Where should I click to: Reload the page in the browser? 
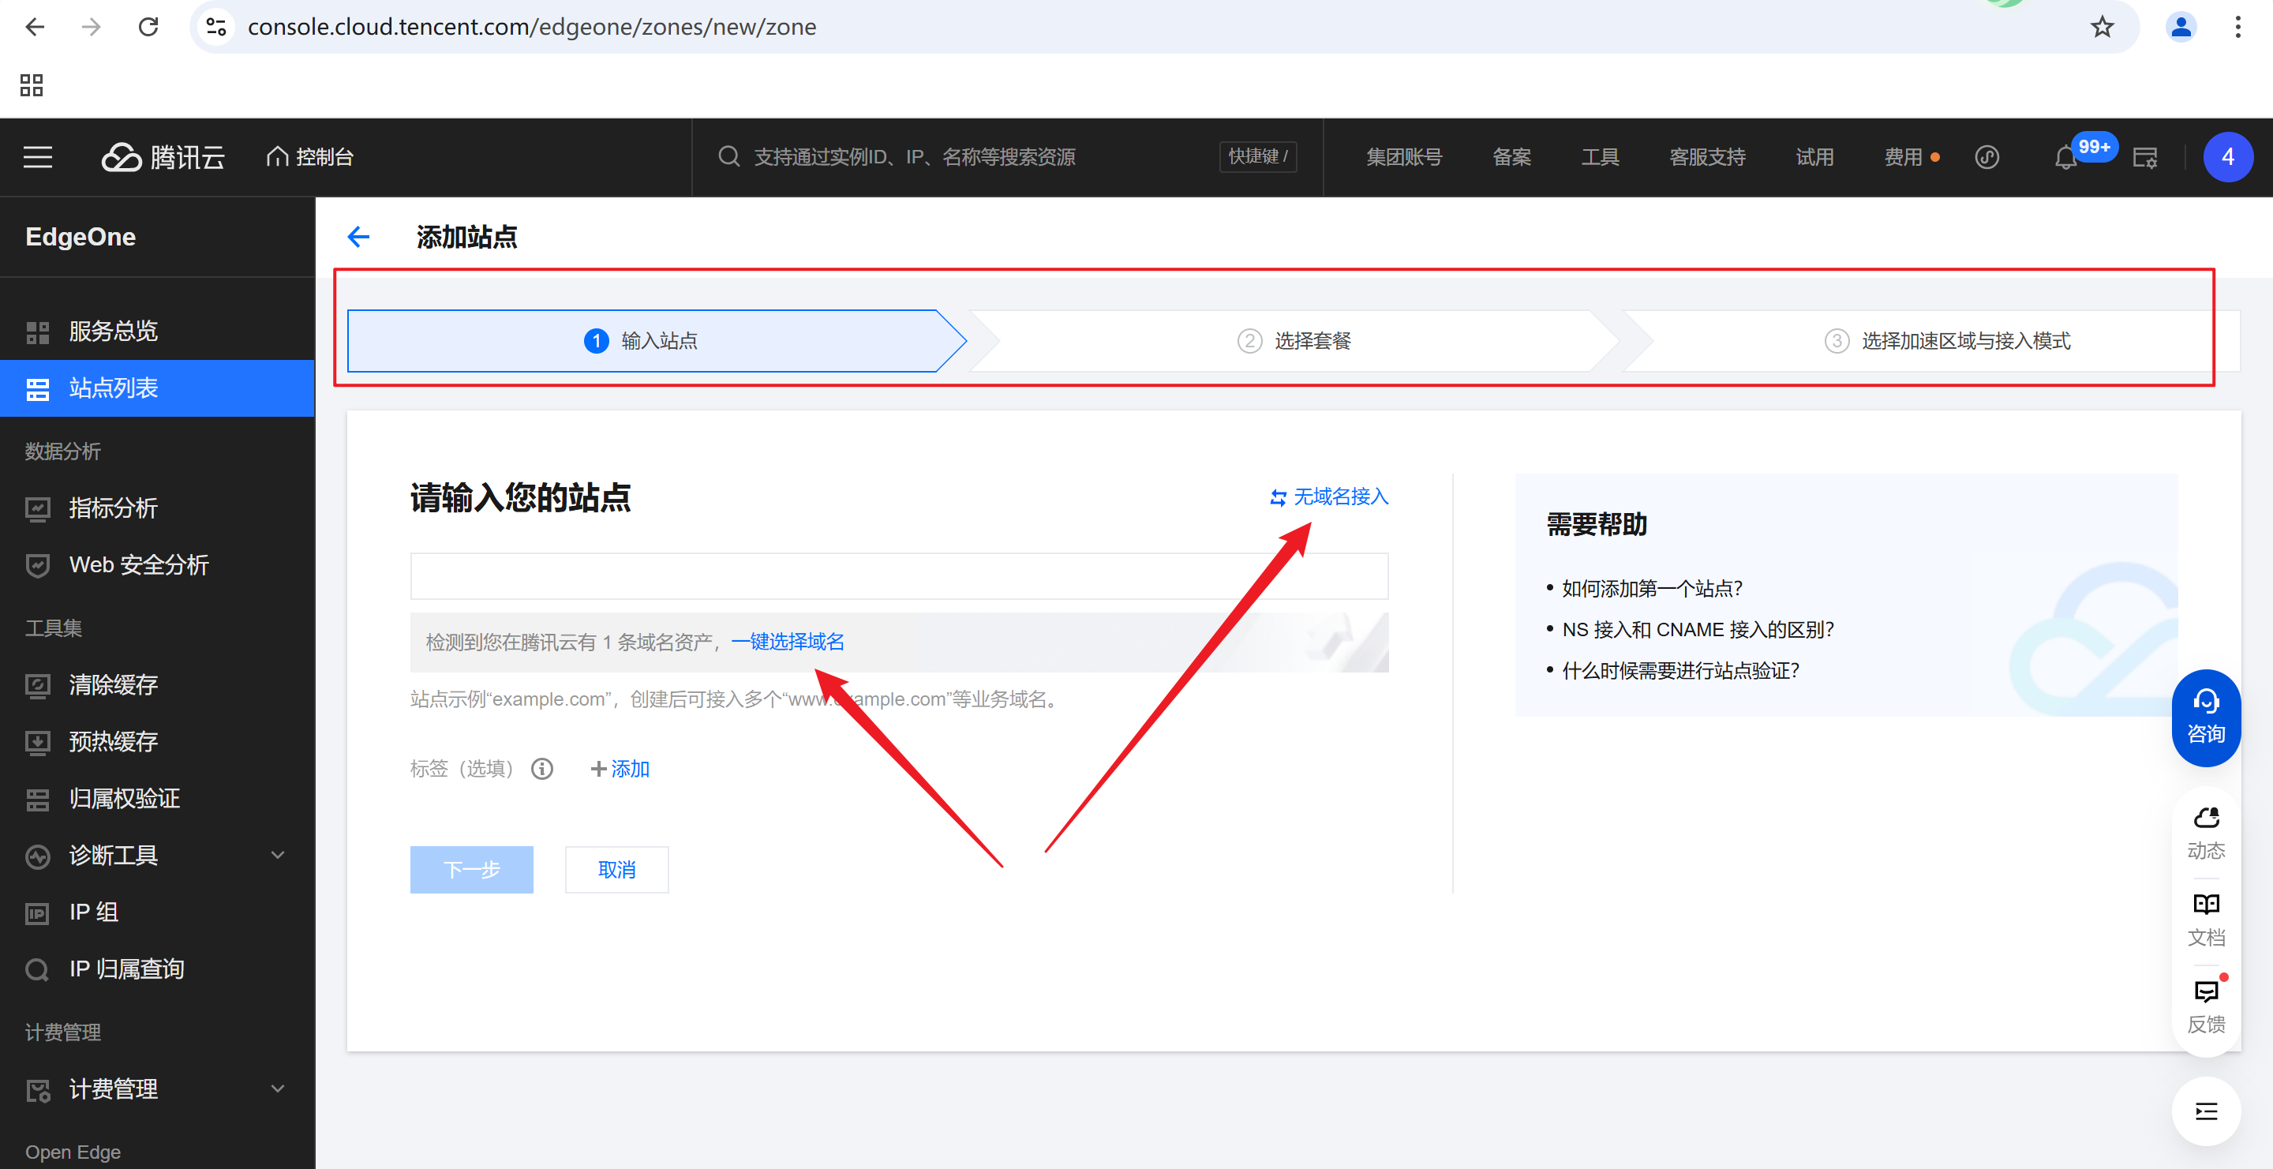pyautogui.click(x=148, y=28)
